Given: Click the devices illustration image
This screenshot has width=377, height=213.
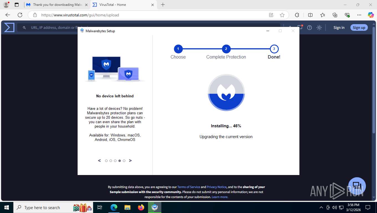Looking at the screenshot, I should pos(115,69).
